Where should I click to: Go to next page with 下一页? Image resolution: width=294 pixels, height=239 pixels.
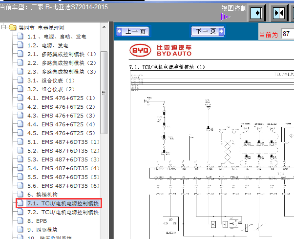[x=208, y=31]
